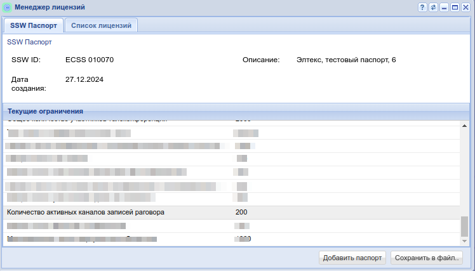Viewport: 475px width, 271px height.
Task: Click the SSW ID: label
Action: 26,60
